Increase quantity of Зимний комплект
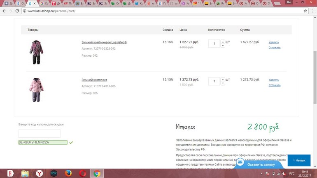This screenshot has width=317, height=178. point(223,79)
